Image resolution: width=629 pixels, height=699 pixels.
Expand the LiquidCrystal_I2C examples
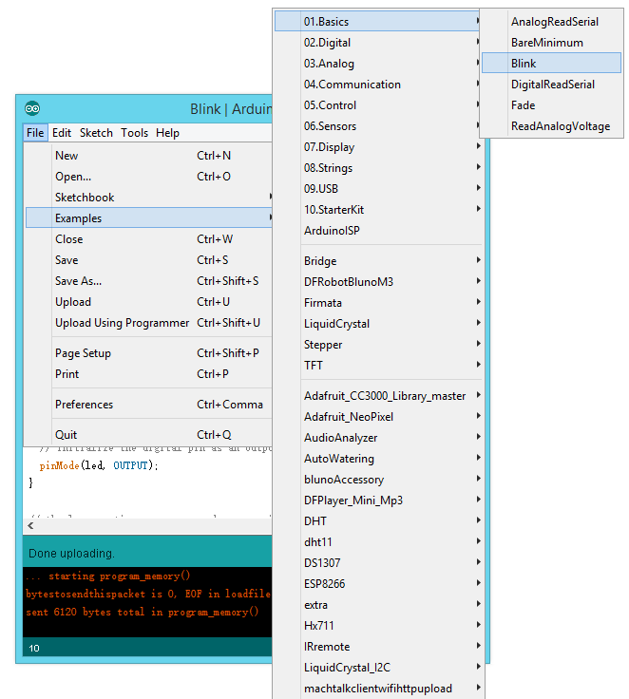point(378,668)
